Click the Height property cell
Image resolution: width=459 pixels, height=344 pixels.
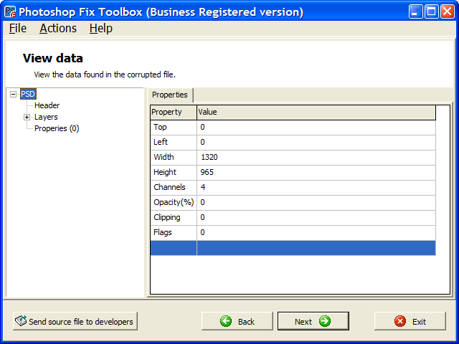coord(174,172)
